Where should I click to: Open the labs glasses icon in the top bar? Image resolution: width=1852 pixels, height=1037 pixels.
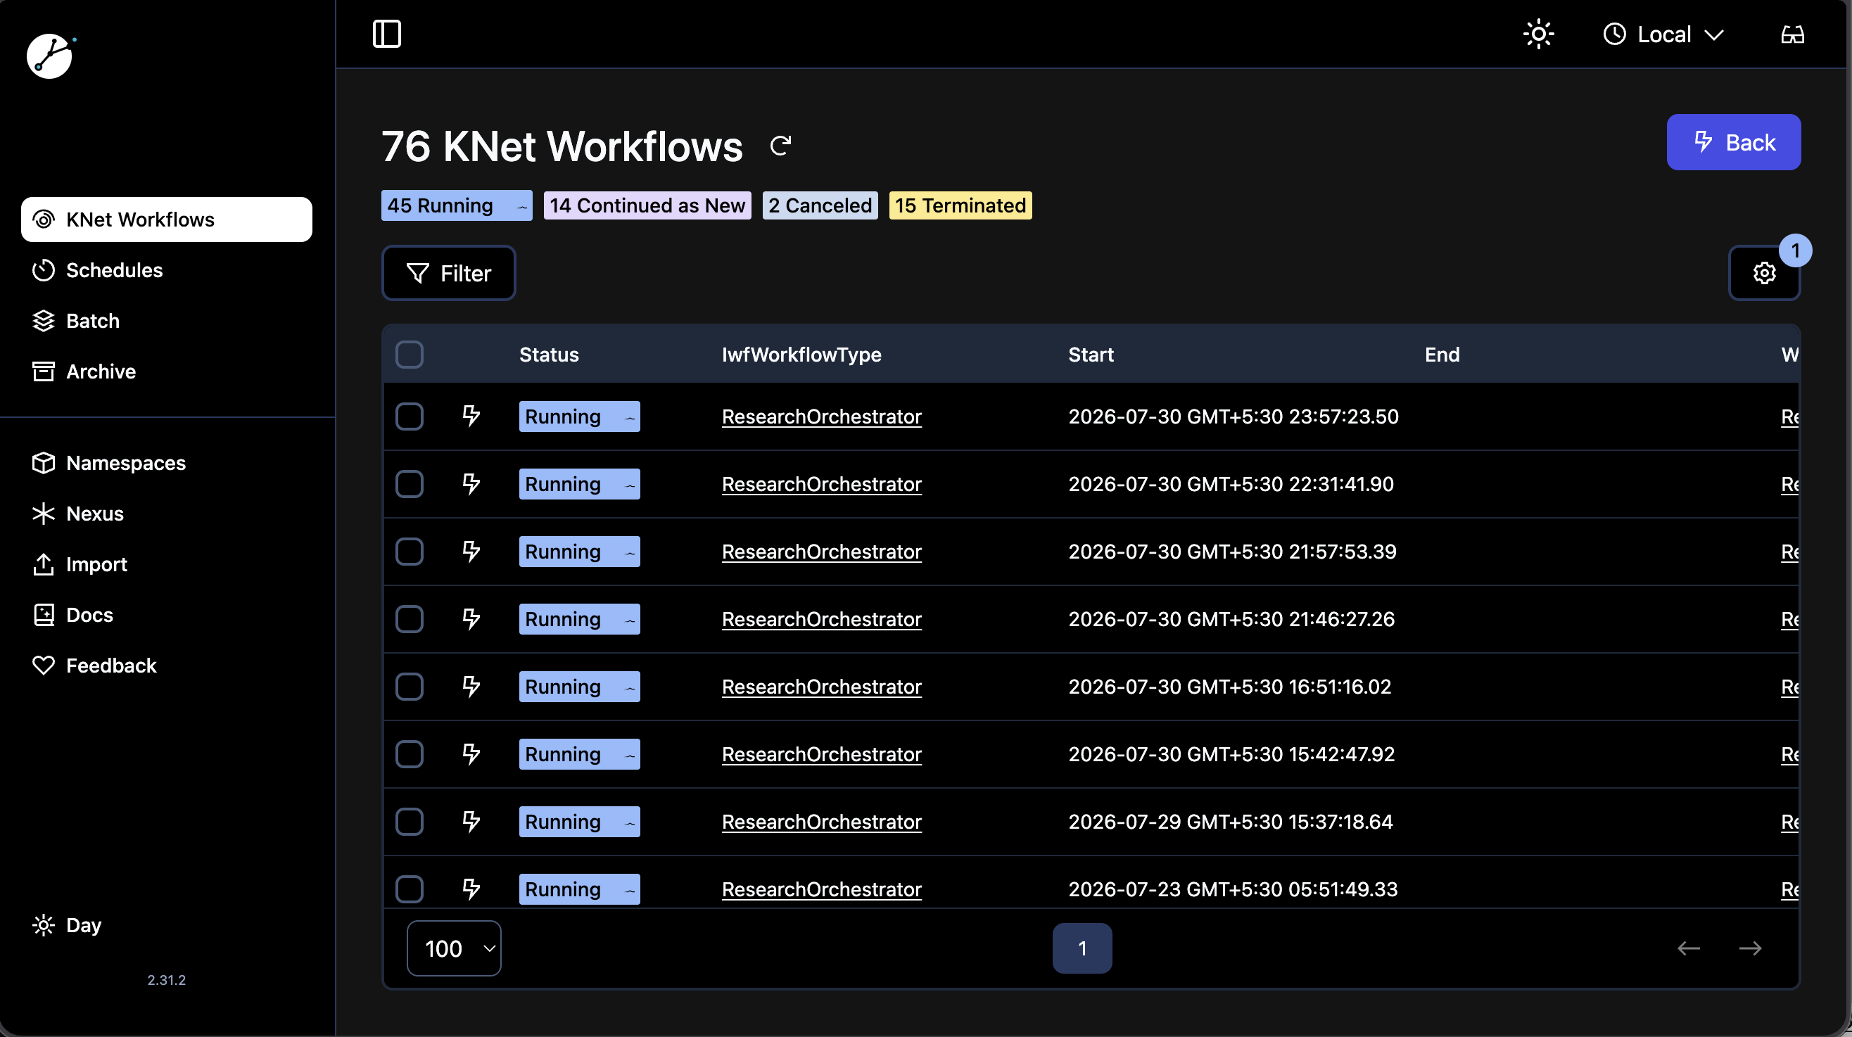(x=1792, y=34)
